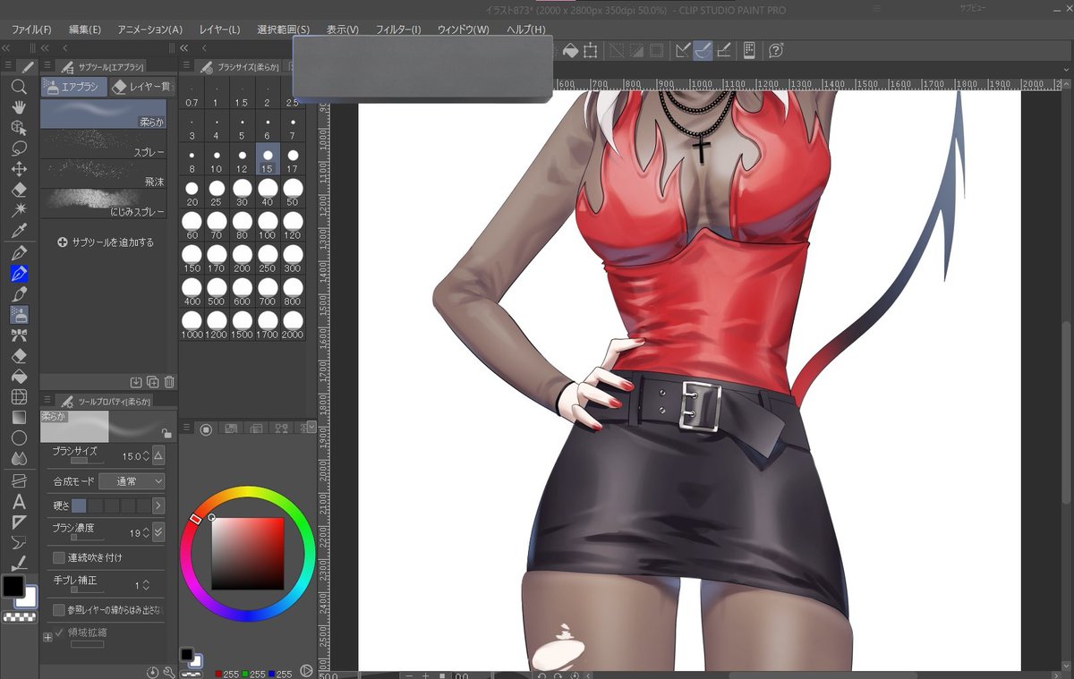1074x679 pixels.
Task: Toggle 領域拡縮 checkmark option
Action: point(59,632)
